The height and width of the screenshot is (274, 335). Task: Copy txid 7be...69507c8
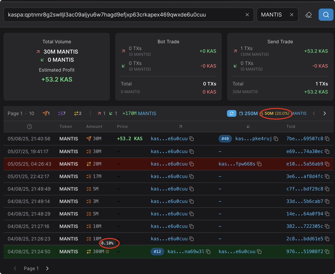(327, 139)
